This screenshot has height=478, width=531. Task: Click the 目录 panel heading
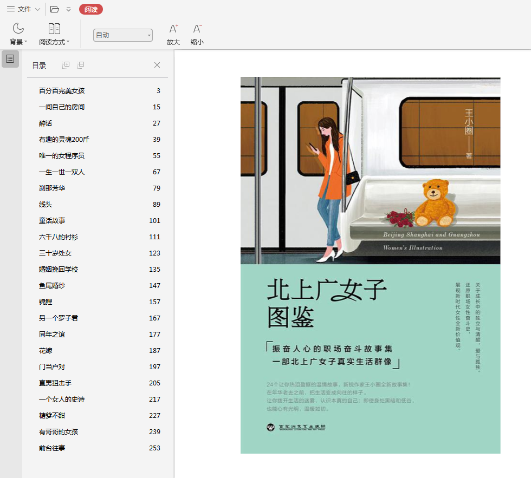pyautogui.click(x=39, y=66)
